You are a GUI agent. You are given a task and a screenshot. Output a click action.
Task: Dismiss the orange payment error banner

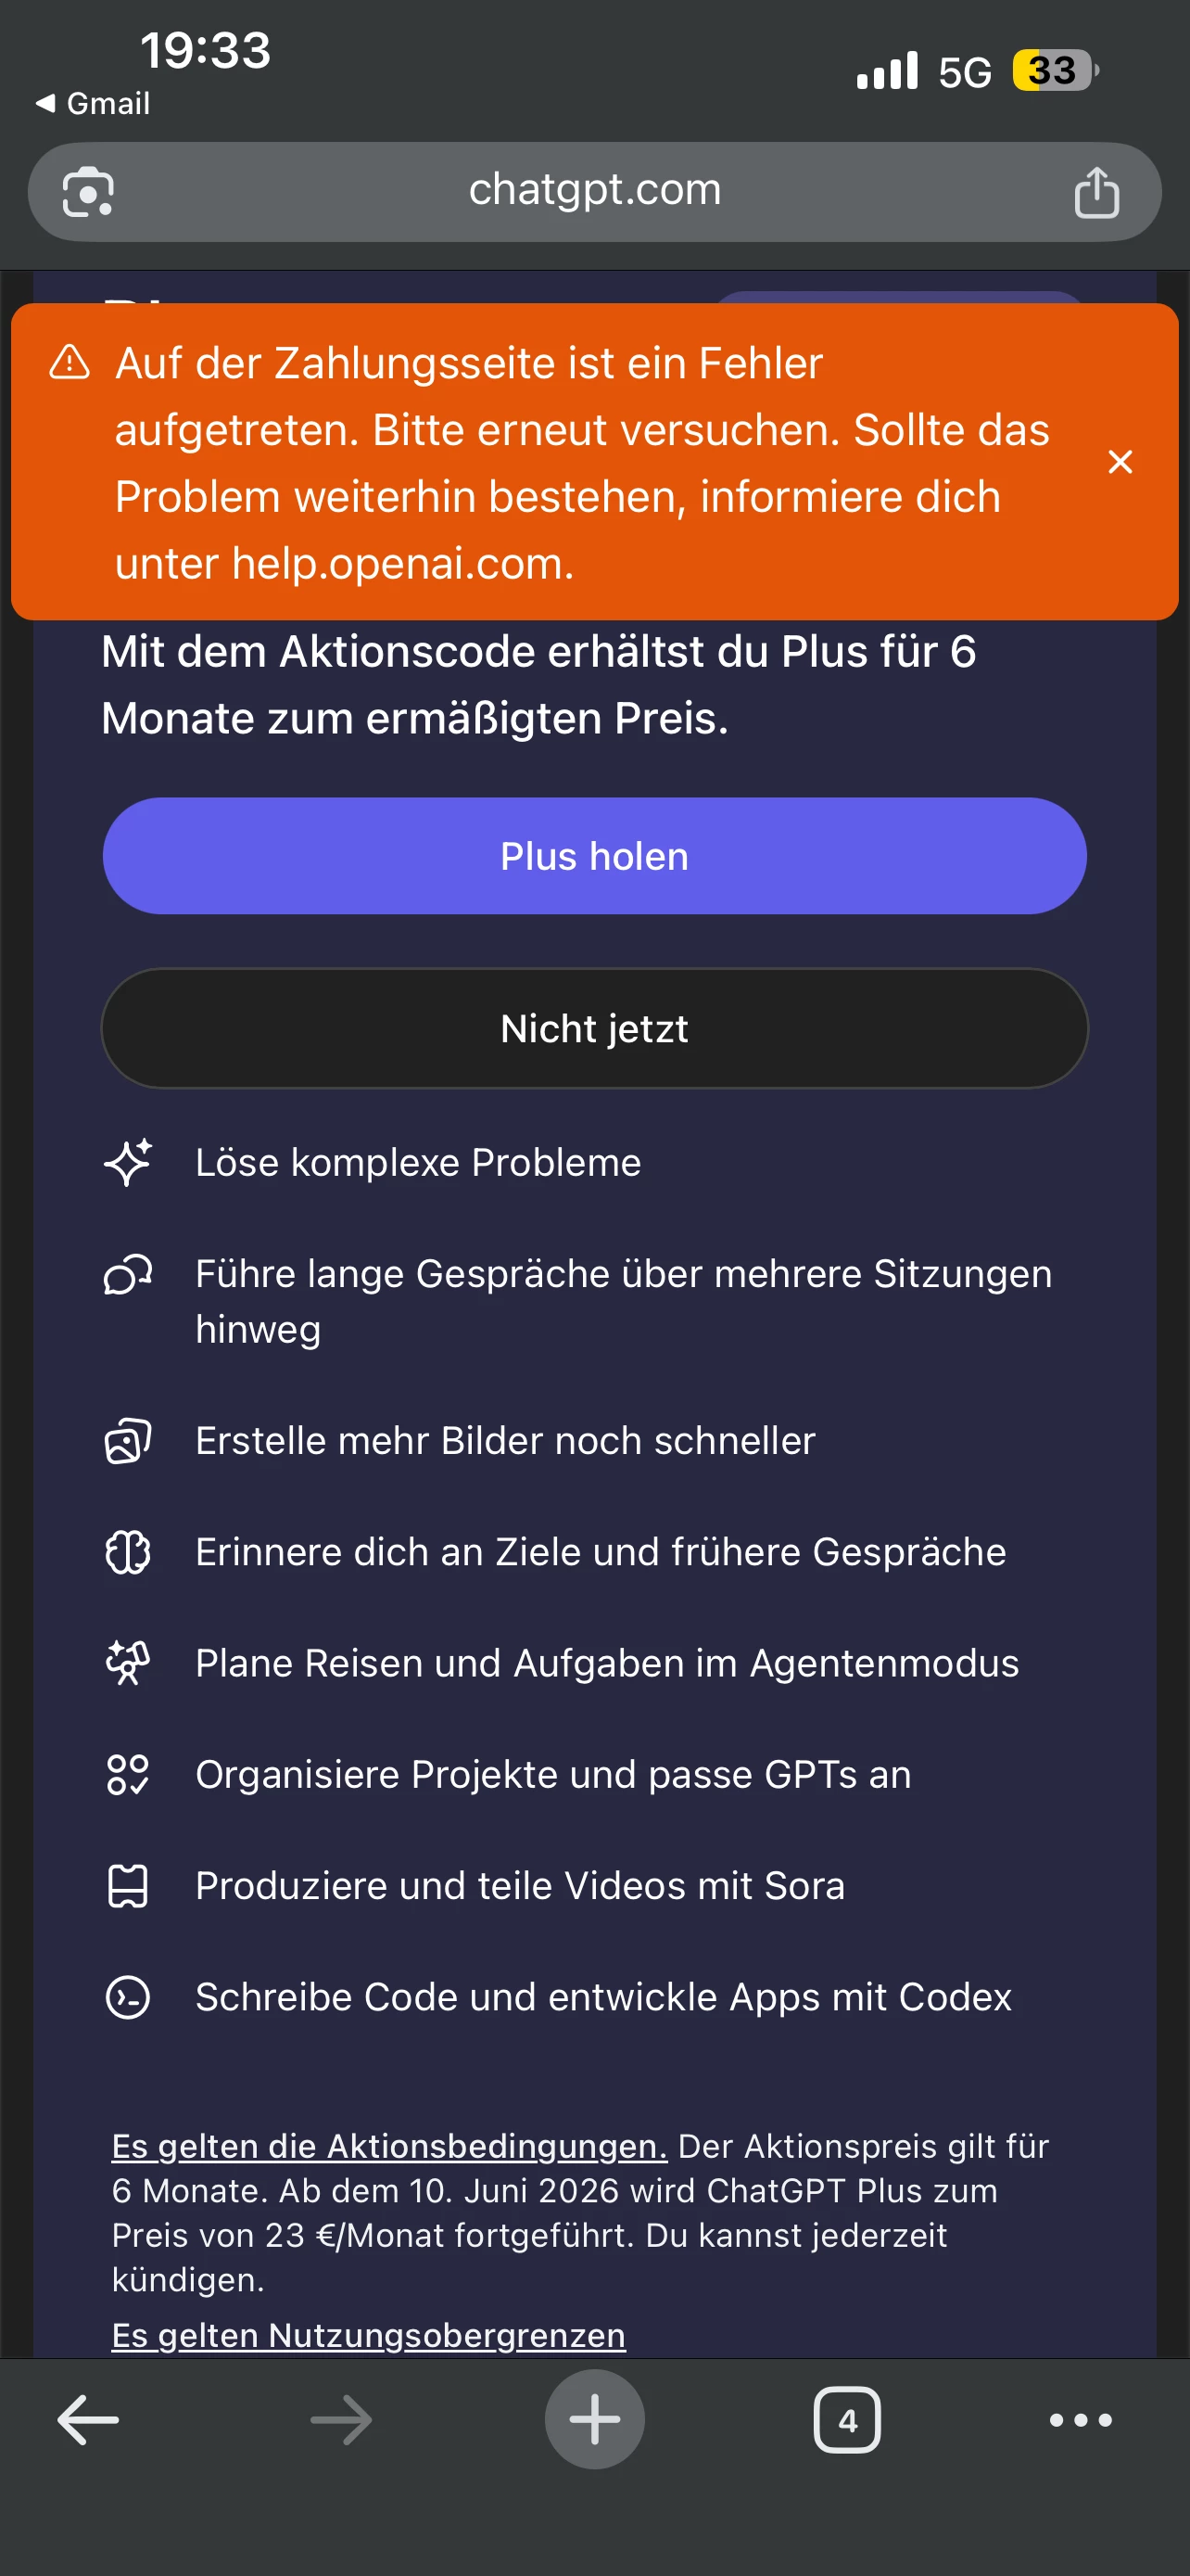[x=1120, y=462]
